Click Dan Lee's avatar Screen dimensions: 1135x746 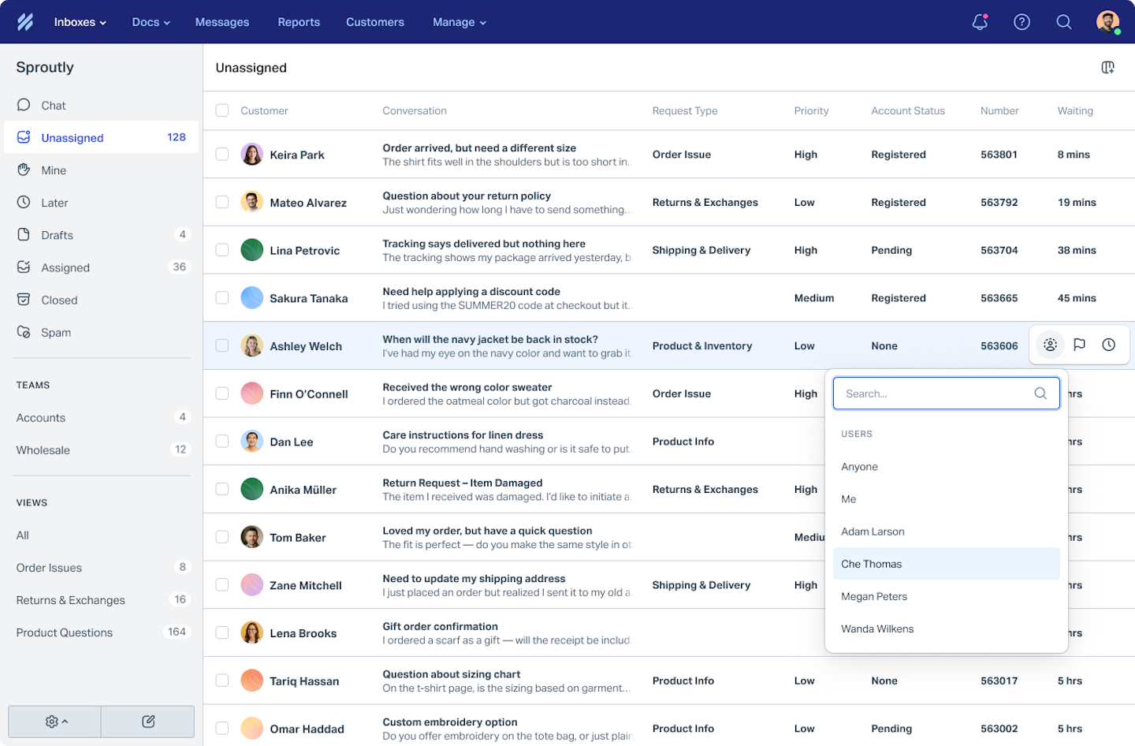(x=252, y=442)
